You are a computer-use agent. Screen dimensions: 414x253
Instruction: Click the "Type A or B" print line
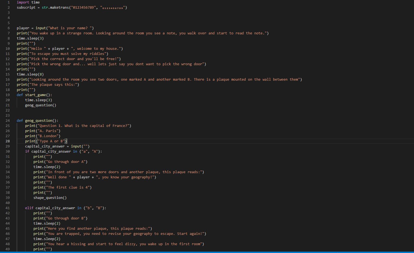click(46, 141)
